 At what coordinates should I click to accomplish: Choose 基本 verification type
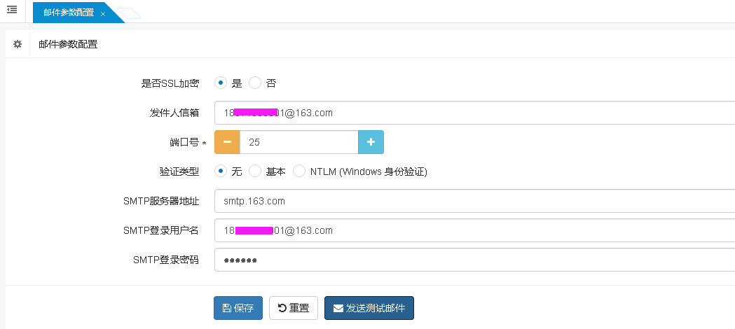pyautogui.click(x=255, y=171)
